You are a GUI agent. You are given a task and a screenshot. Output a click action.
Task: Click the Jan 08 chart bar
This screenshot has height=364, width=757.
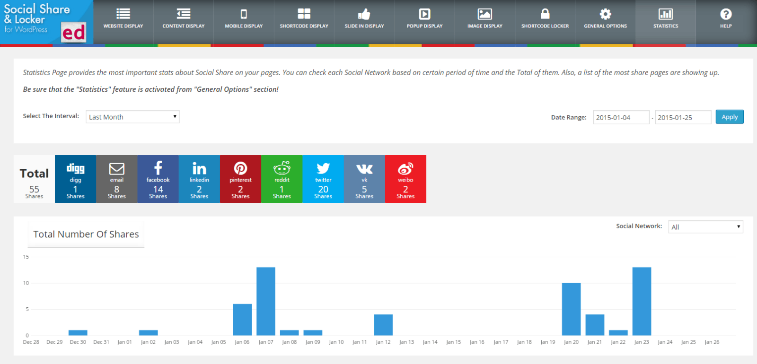pyautogui.click(x=289, y=333)
